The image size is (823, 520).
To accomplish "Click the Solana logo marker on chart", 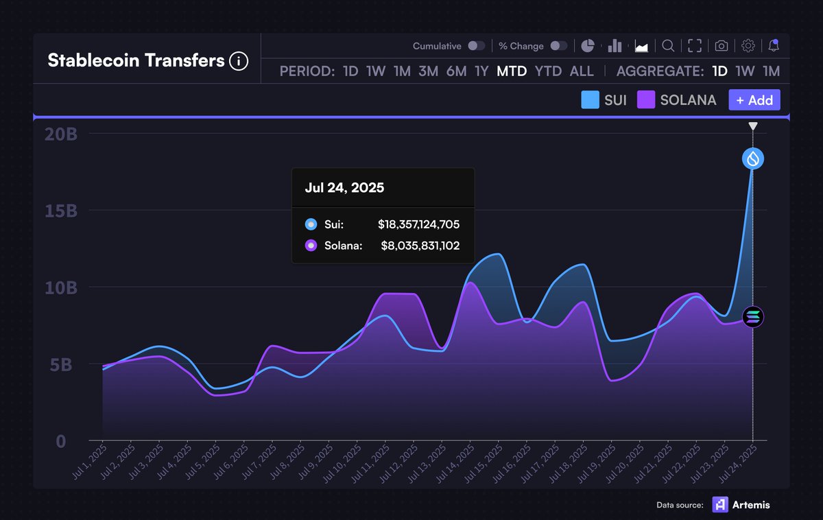I will click(x=753, y=317).
